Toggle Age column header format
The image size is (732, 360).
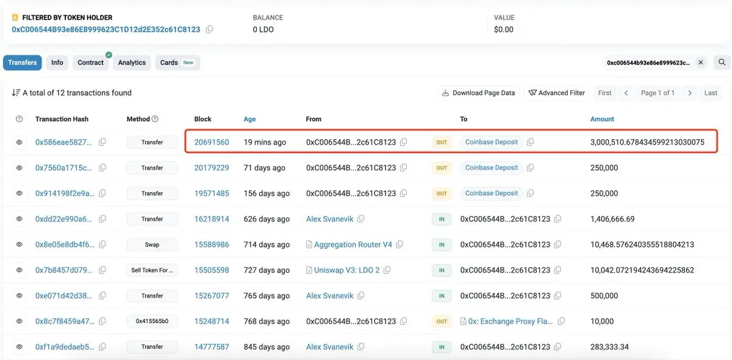tap(249, 119)
